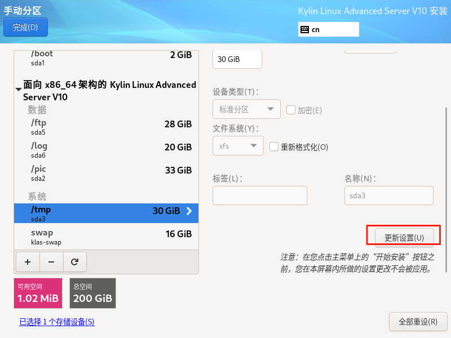Click the 全部重设(R) reset all button

click(418, 322)
